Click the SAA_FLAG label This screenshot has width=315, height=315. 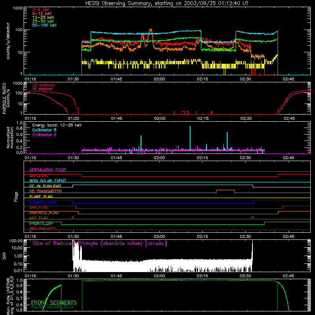coord(39,208)
